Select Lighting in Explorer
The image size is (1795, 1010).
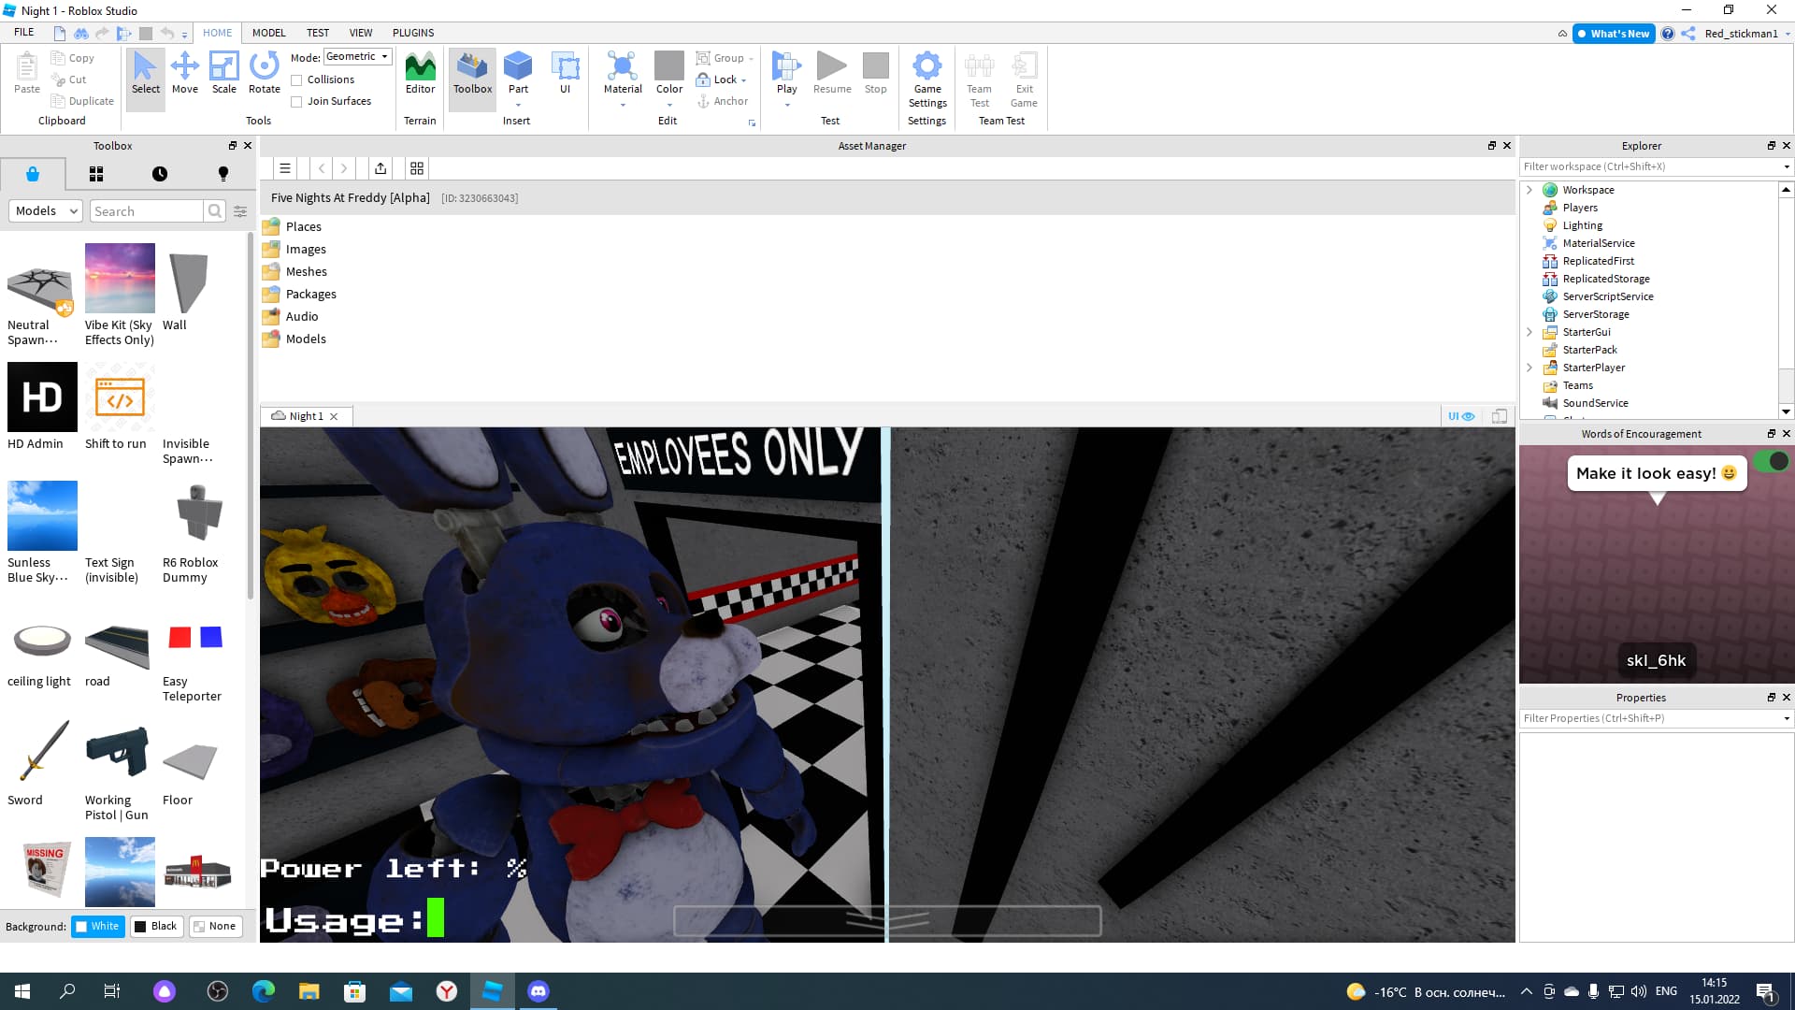(x=1582, y=225)
